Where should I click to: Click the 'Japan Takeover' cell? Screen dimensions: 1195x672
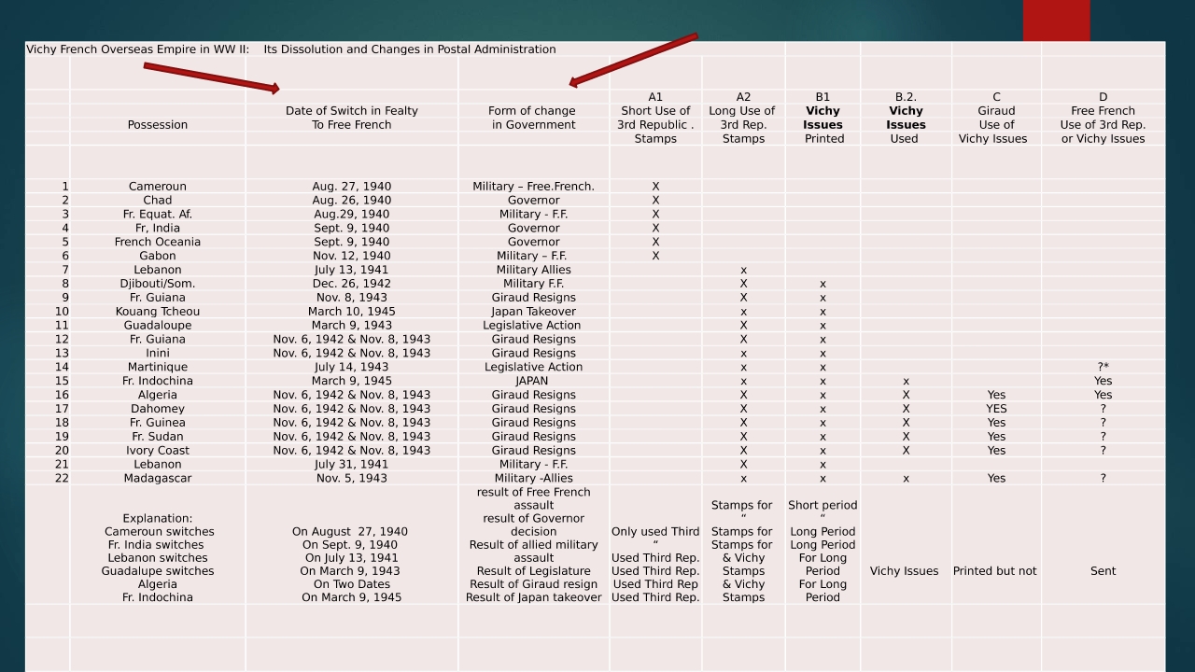coord(533,312)
